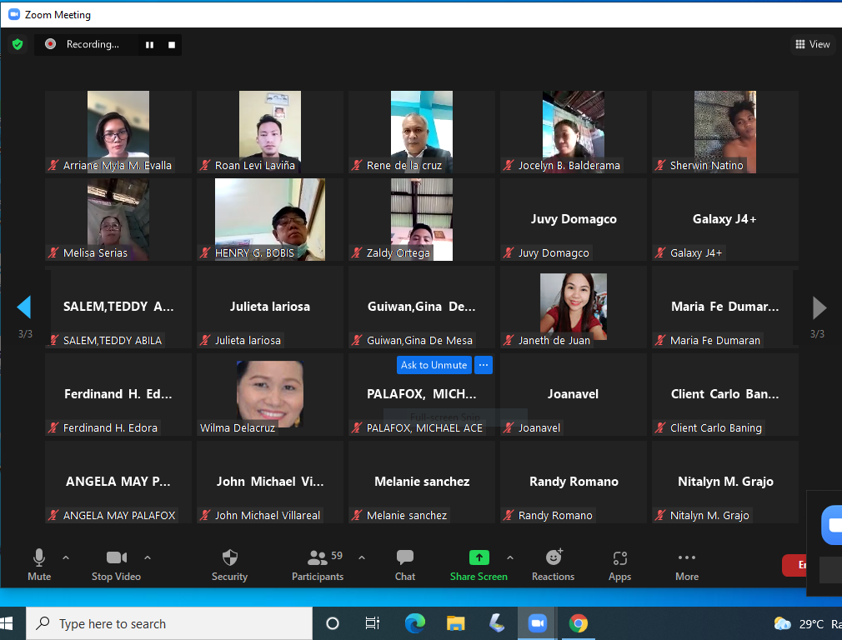The width and height of the screenshot is (842, 640).
Task: Mute the microphone
Action: [x=39, y=558]
